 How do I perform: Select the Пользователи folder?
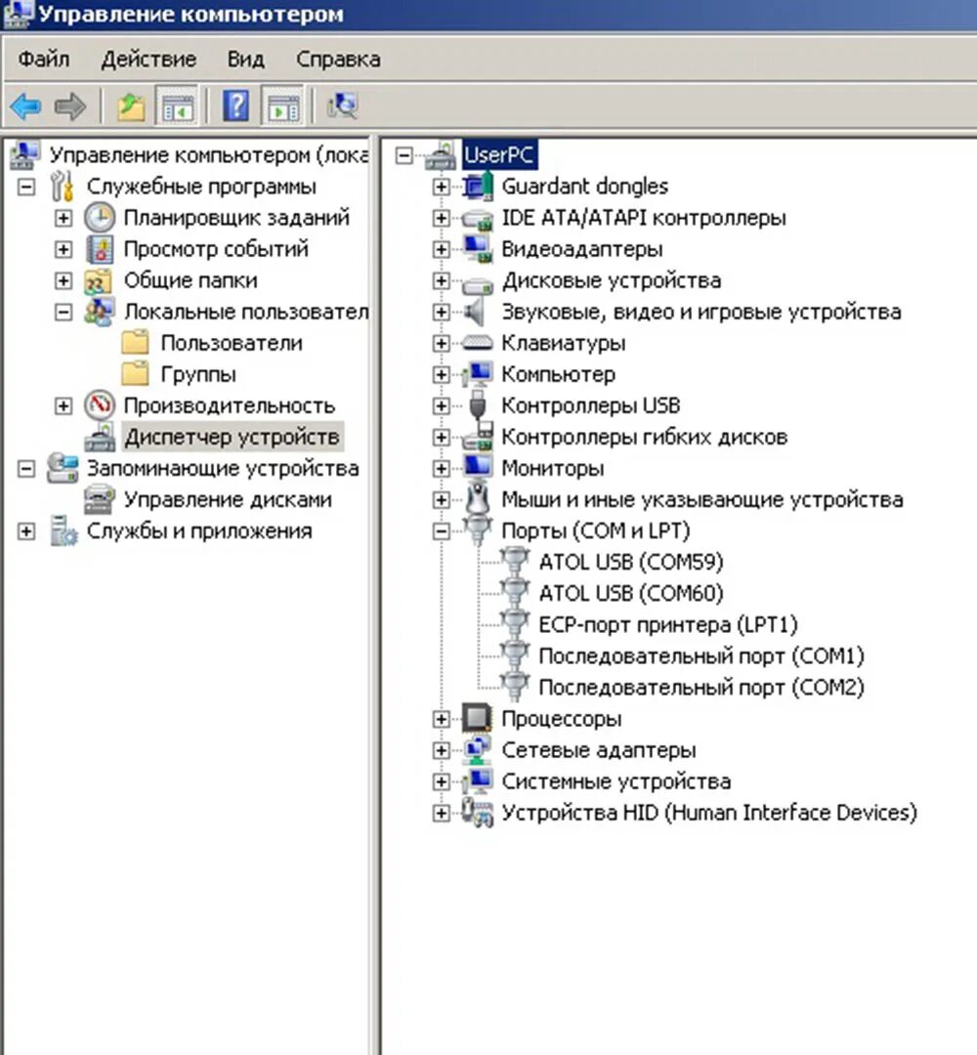click(x=232, y=343)
